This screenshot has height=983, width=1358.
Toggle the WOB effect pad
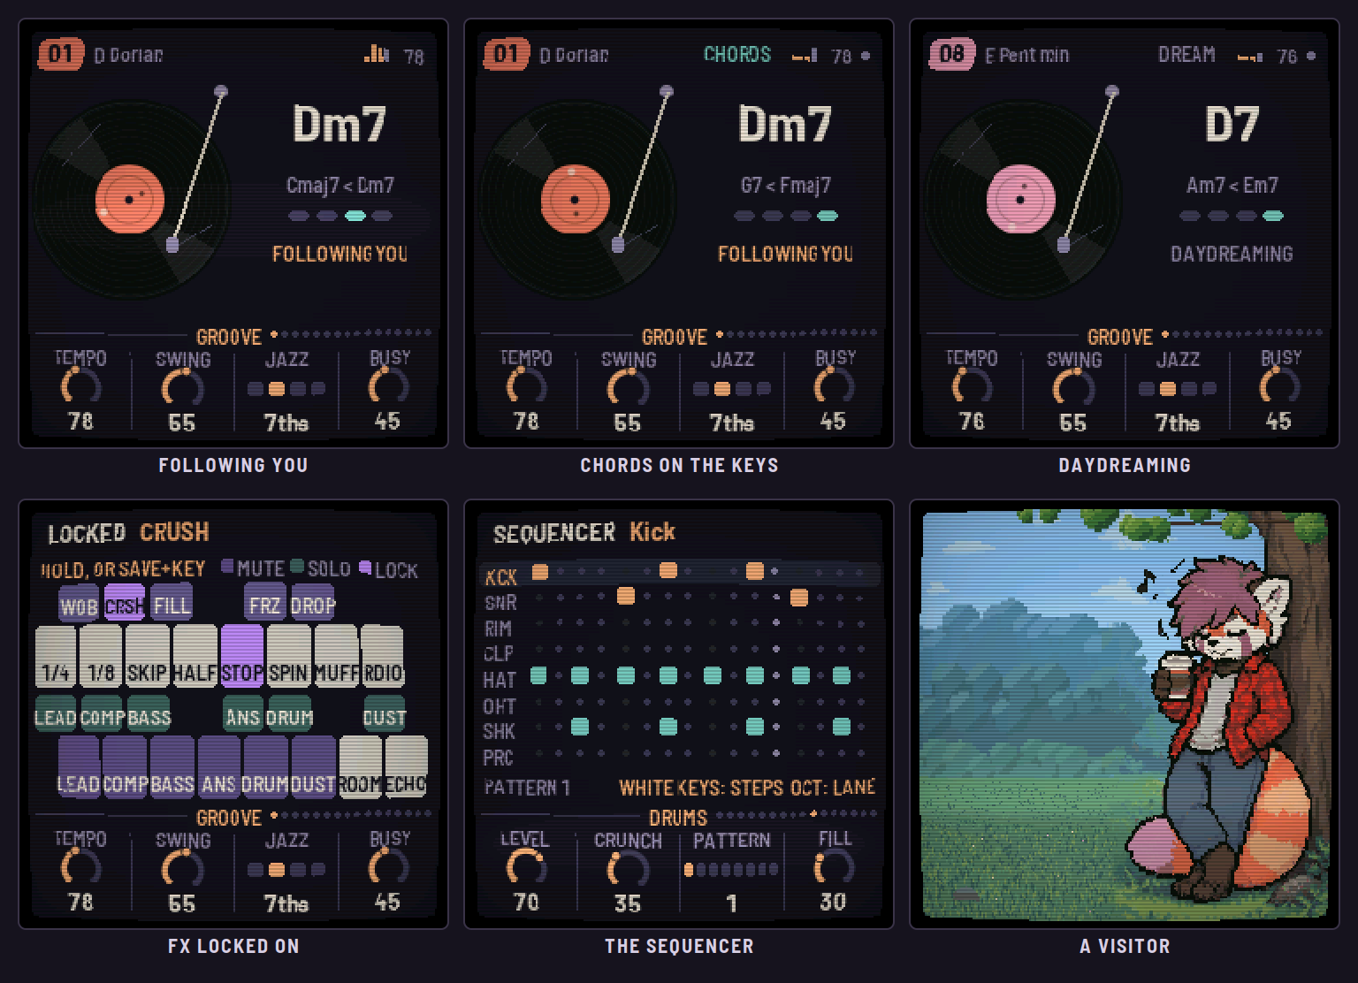(x=79, y=603)
